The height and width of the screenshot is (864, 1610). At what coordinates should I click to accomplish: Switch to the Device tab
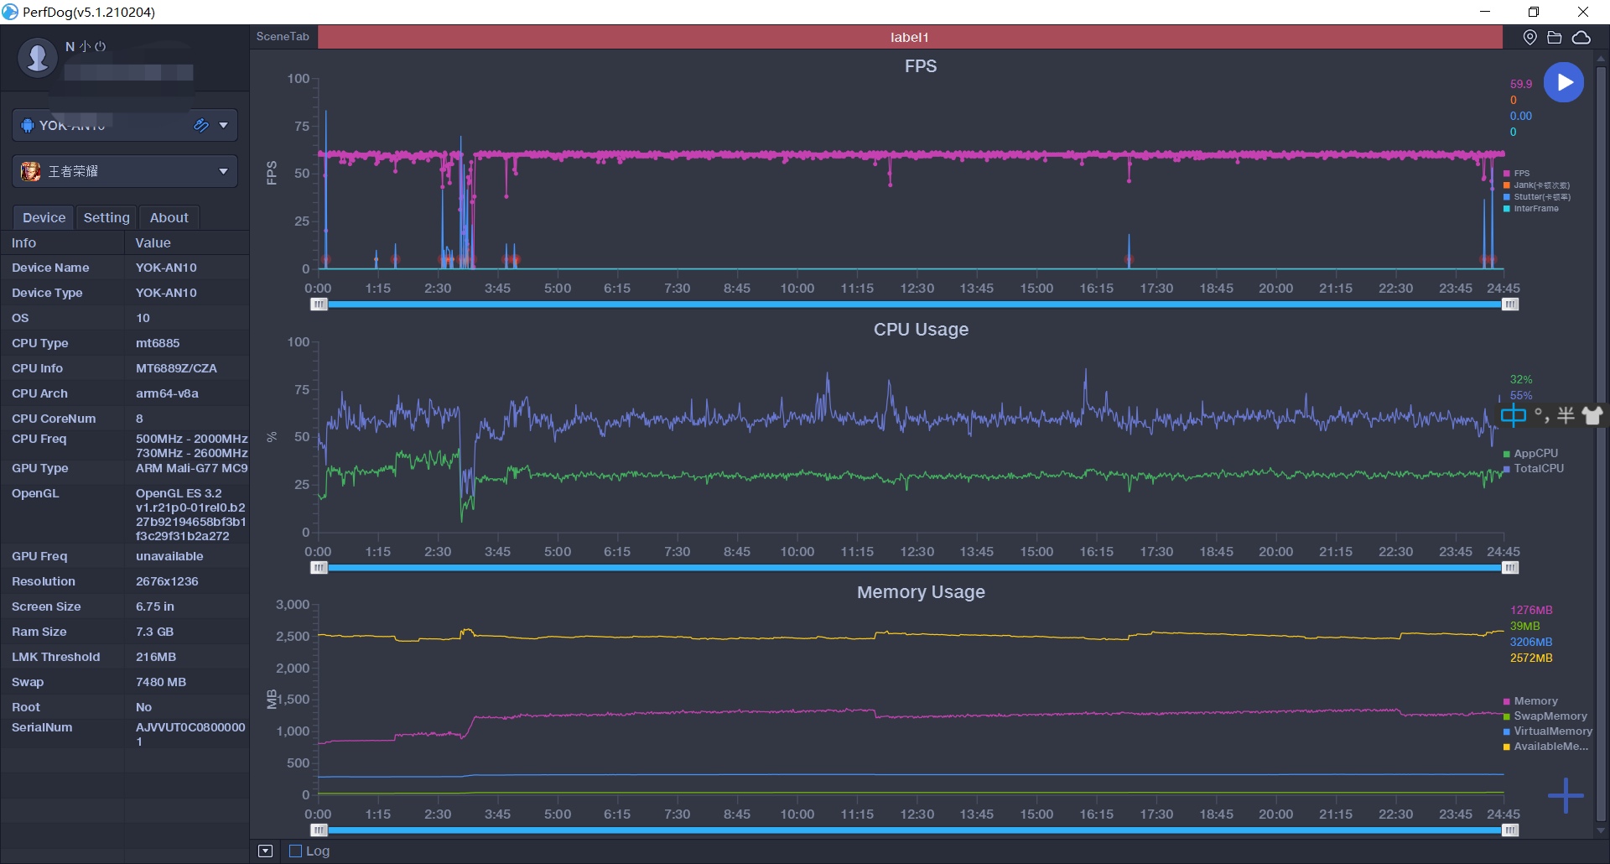click(x=44, y=217)
